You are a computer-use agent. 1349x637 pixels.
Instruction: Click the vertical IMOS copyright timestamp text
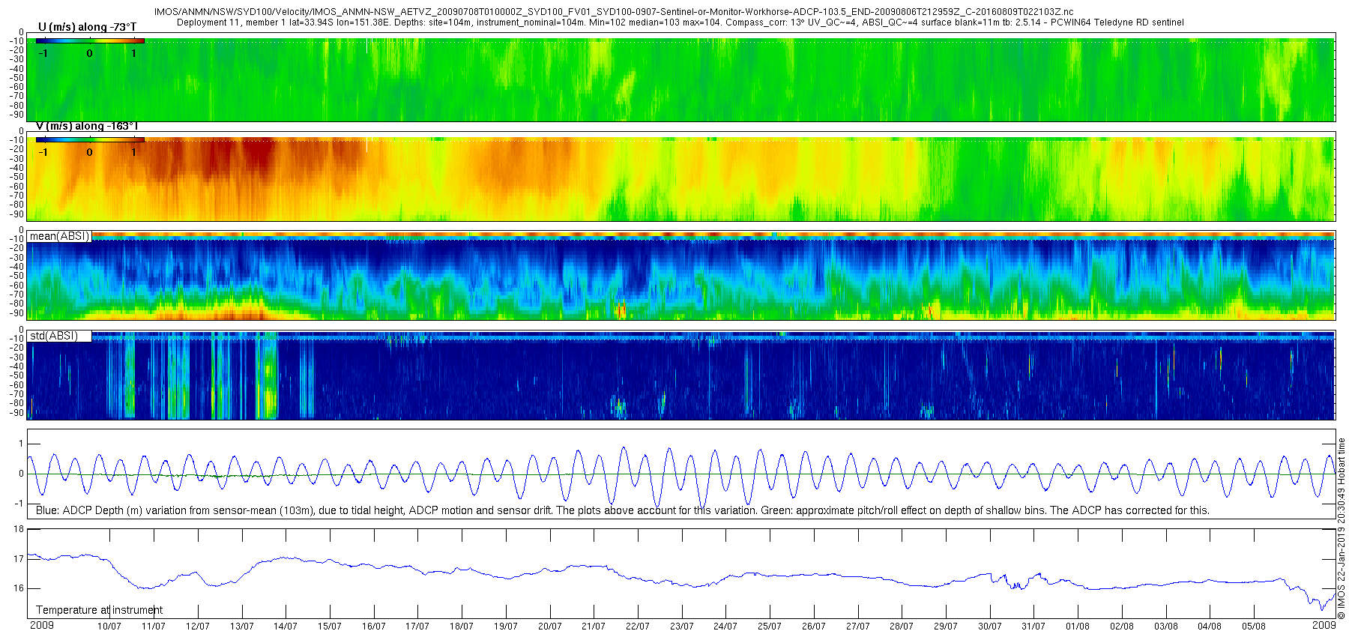click(1342, 528)
